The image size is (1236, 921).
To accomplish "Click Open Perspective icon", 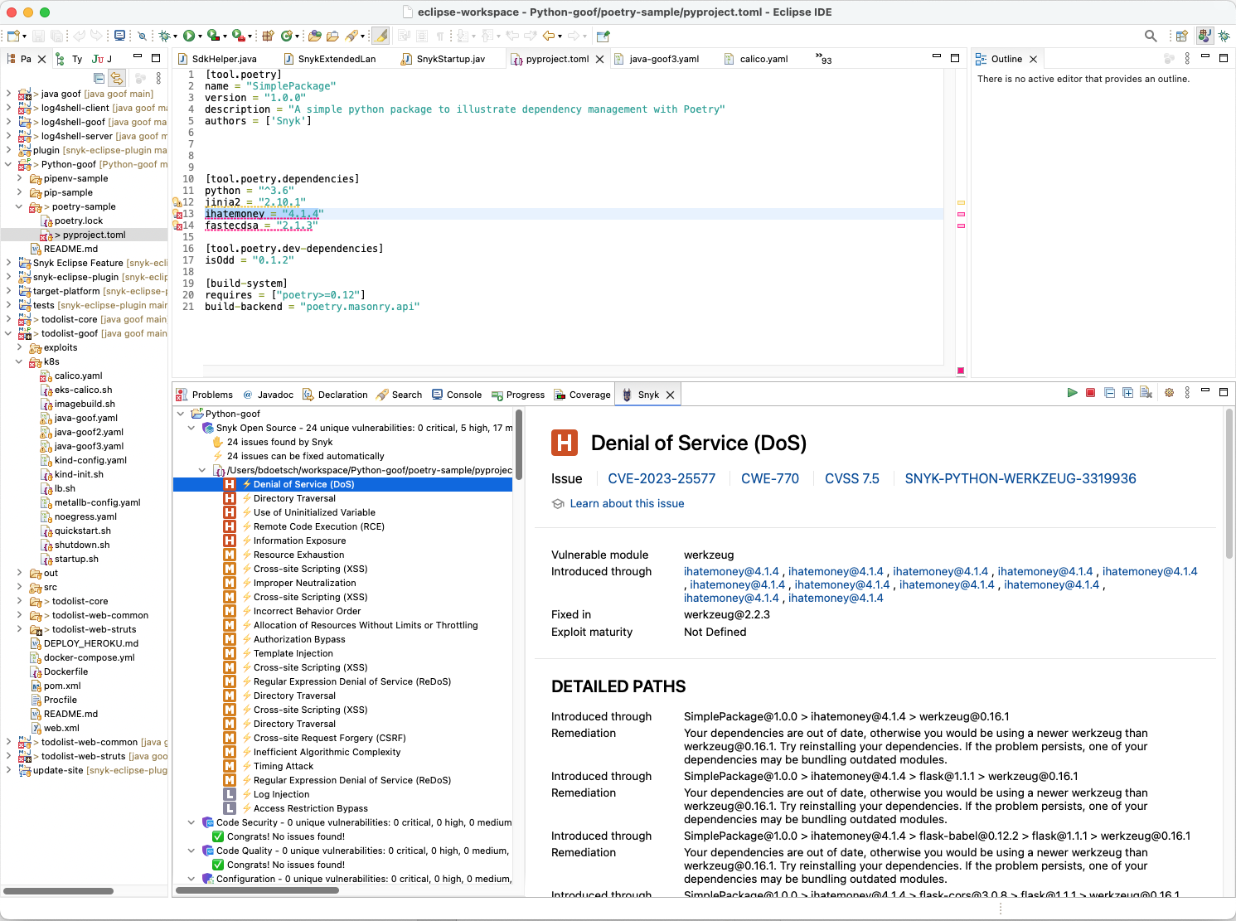I will click(x=1181, y=36).
